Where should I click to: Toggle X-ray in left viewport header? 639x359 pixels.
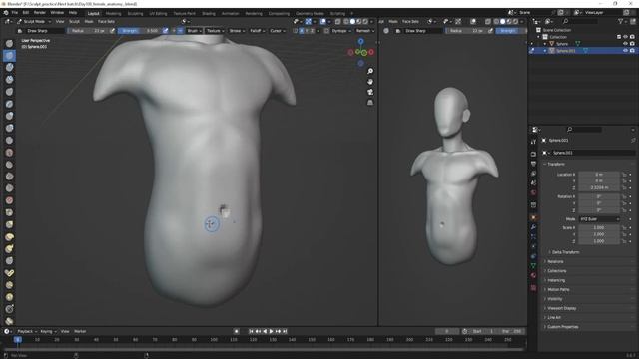338,22
